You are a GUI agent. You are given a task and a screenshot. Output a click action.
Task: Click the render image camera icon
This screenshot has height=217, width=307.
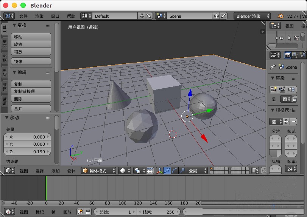(273, 89)
